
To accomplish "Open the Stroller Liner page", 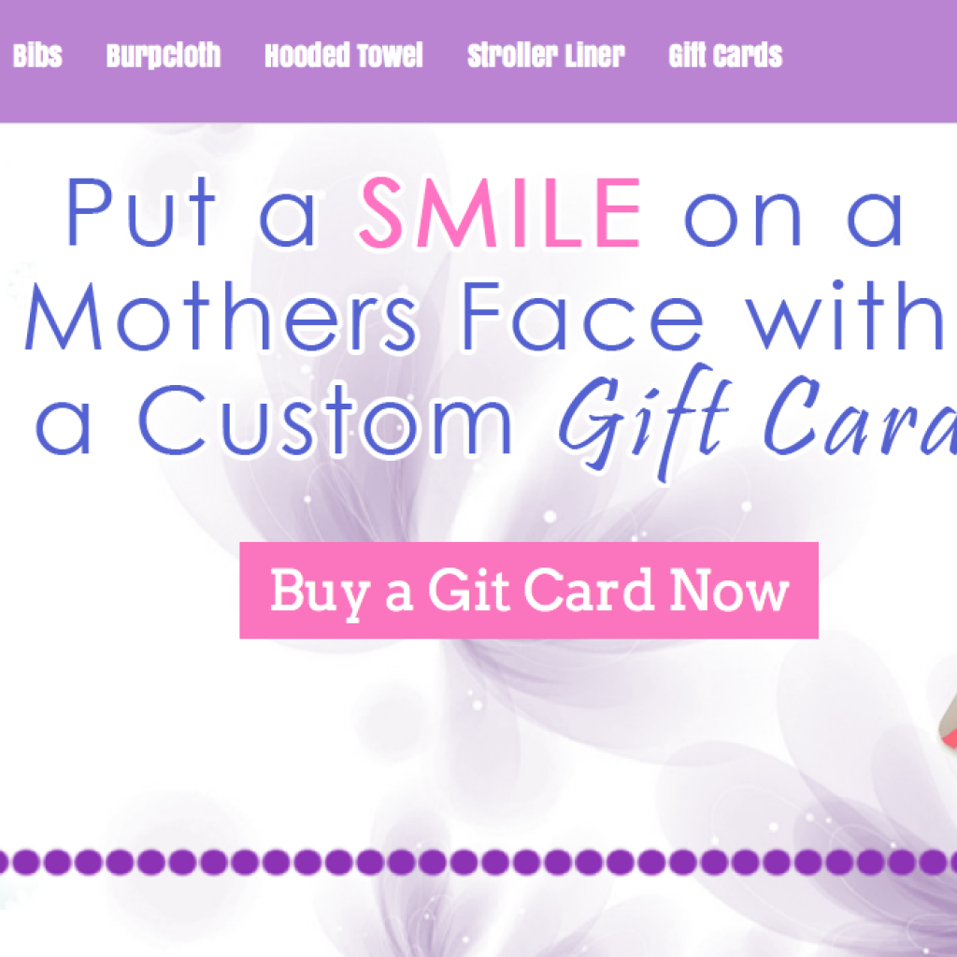I will coord(546,55).
